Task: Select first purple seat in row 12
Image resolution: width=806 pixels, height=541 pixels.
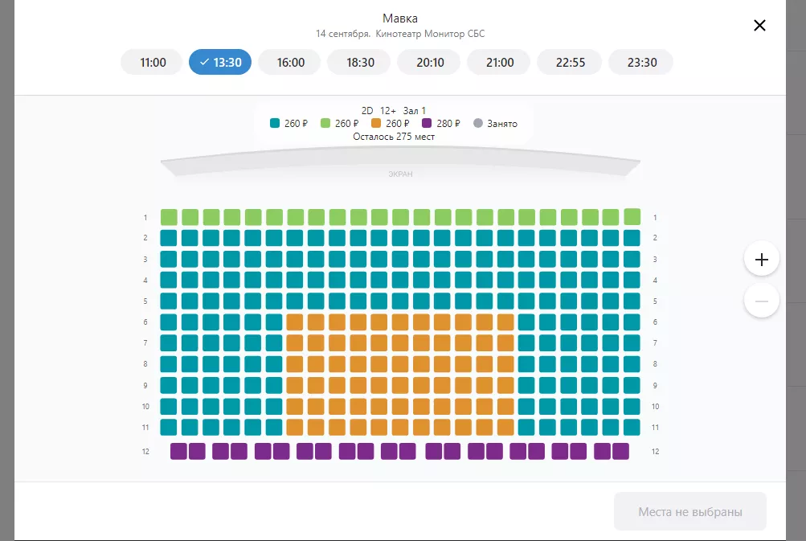Action: click(178, 451)
